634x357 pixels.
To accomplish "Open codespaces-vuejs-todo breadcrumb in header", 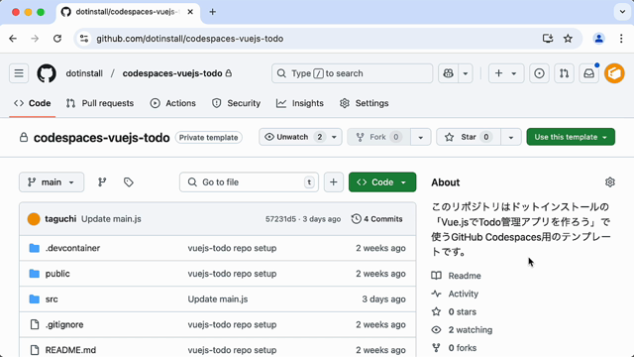I will [172, 73].
